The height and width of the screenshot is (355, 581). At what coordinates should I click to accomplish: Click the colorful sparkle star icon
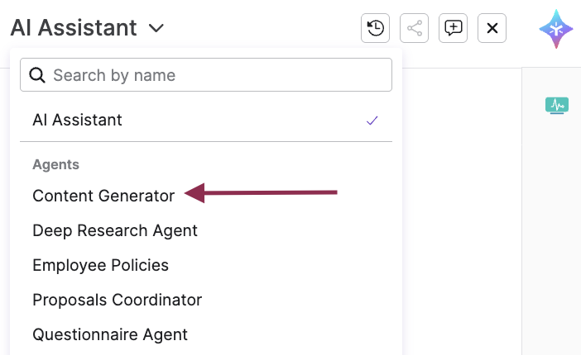coord(555,28)
